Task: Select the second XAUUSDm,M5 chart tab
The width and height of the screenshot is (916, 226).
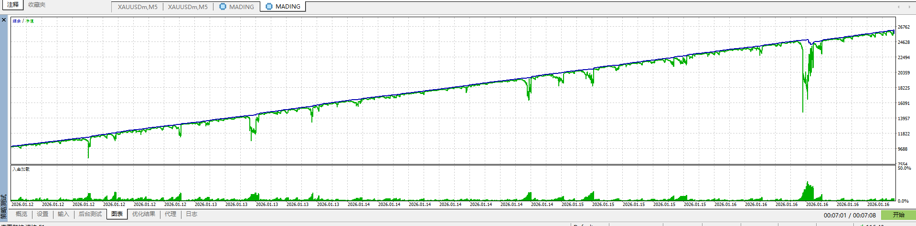Action: point(188,7)
